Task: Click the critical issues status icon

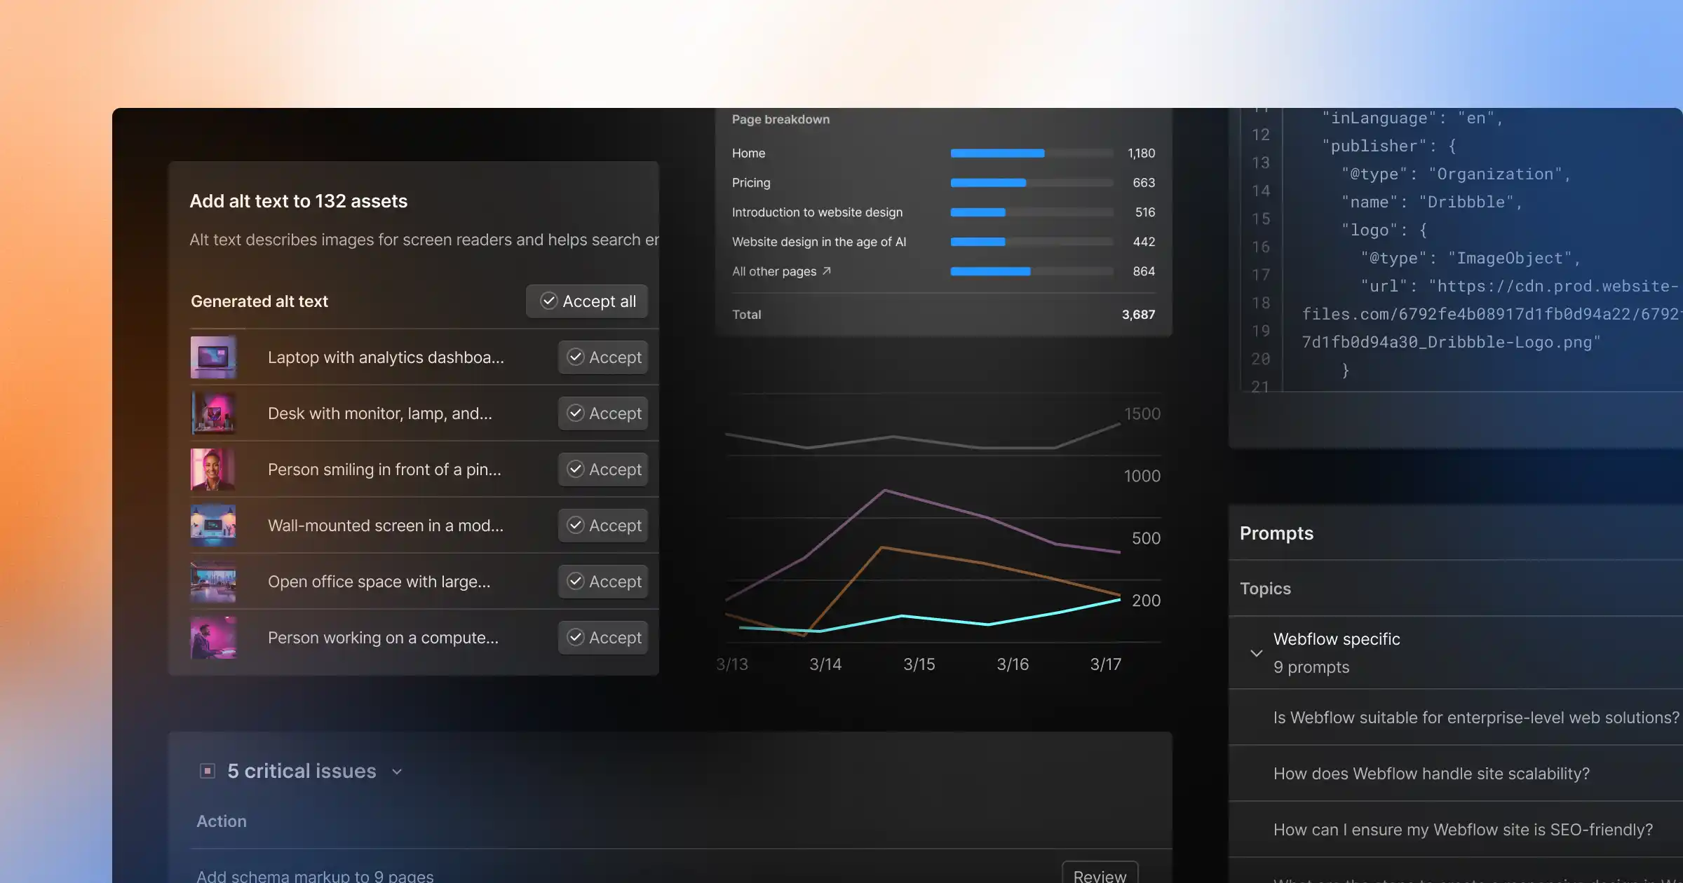Action: [x=208, y=770]
